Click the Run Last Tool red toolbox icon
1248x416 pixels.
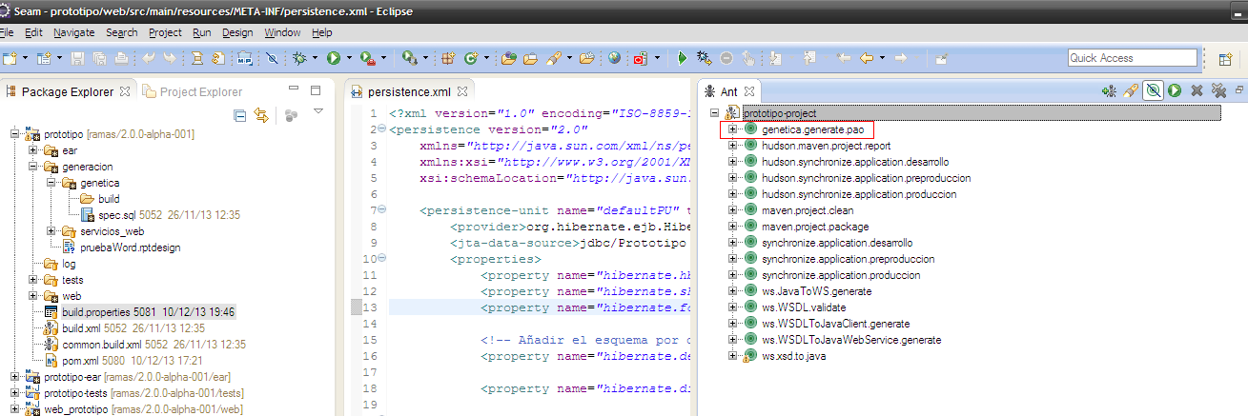click(367, 58)
